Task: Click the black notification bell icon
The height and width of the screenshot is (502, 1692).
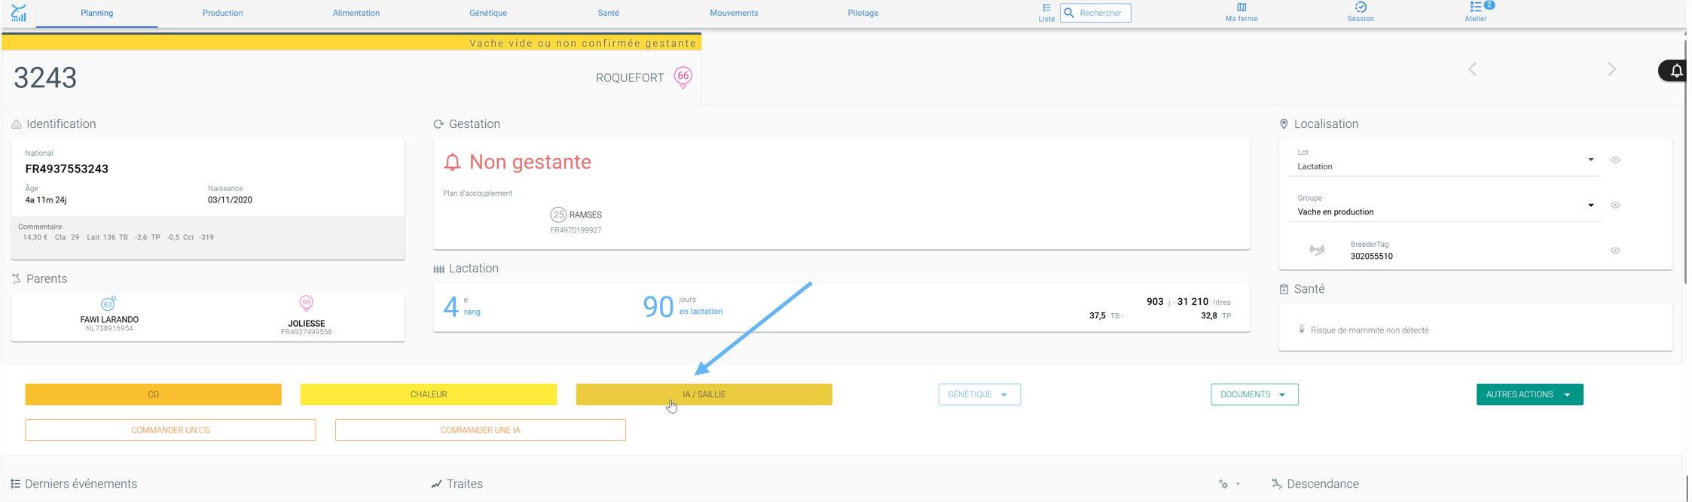Action: coord(1676,71)
